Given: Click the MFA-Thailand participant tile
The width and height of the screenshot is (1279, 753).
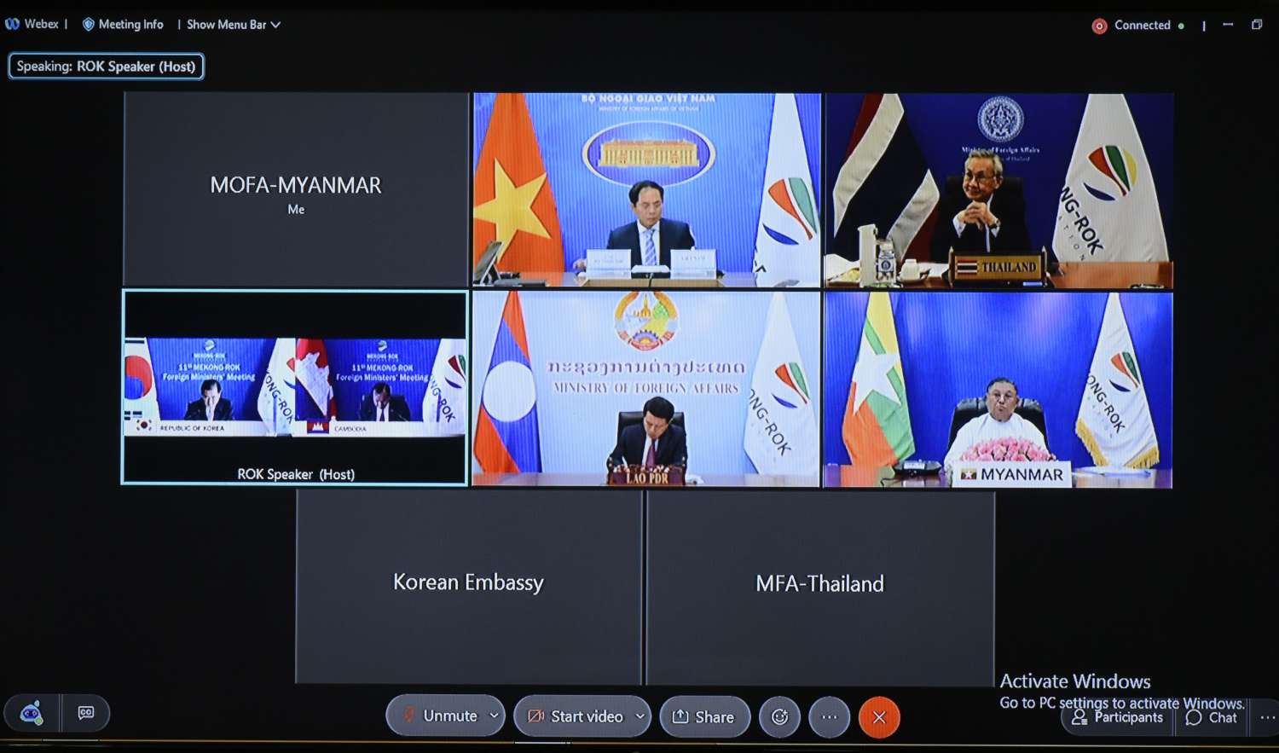Looking at the screenshot, I should [x=819, y=587].
